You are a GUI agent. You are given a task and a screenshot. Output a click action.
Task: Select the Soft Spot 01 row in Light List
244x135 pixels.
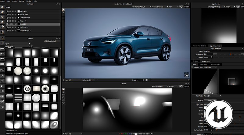(x=33, y=27)
